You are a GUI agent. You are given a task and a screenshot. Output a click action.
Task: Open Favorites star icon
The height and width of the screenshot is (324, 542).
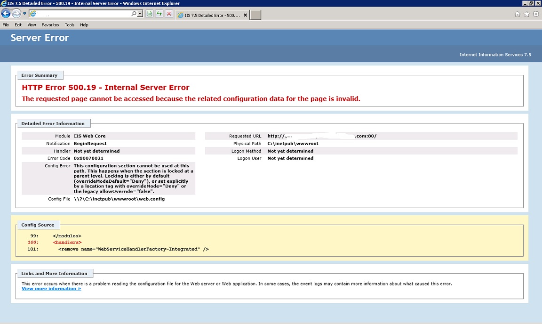[x=527, y=14]
